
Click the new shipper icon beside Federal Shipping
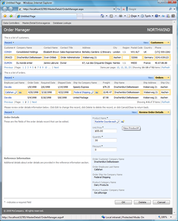tap(97, 93)
